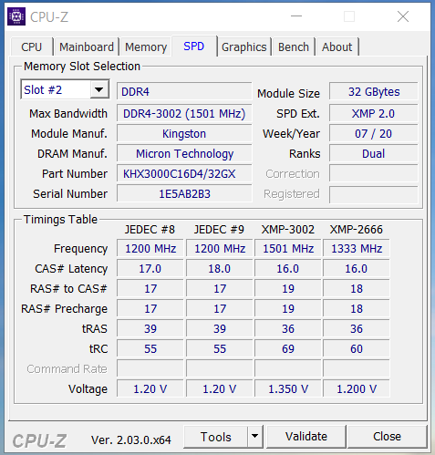Screen dimensions: 435x455
Task: Select XMP-3002 frequency 1501 MHz
Action: click(288, 248)
